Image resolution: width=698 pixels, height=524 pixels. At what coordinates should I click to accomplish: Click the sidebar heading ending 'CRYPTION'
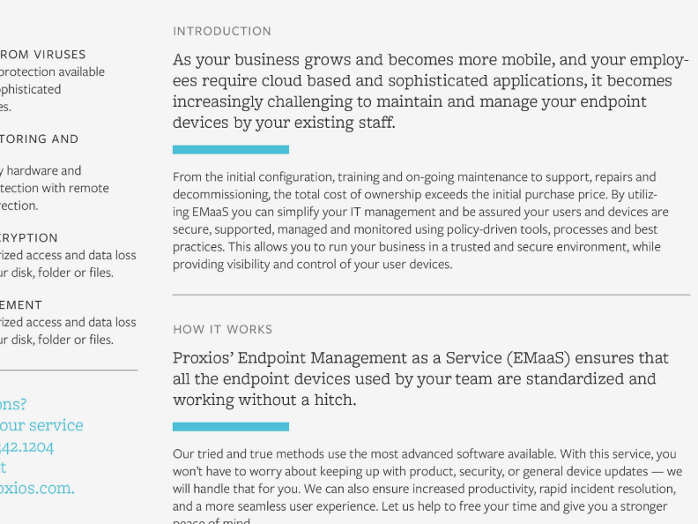click(x=29, y=238)
